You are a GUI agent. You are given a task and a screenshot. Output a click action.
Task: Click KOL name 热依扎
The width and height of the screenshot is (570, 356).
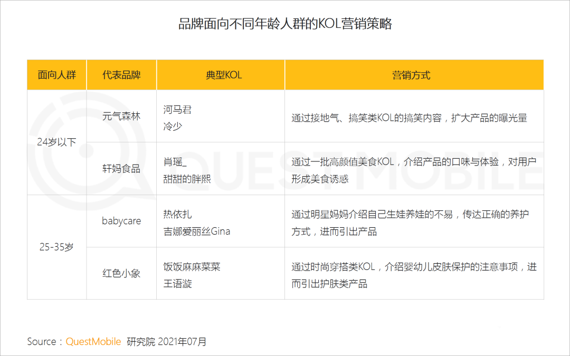[177, 214]
